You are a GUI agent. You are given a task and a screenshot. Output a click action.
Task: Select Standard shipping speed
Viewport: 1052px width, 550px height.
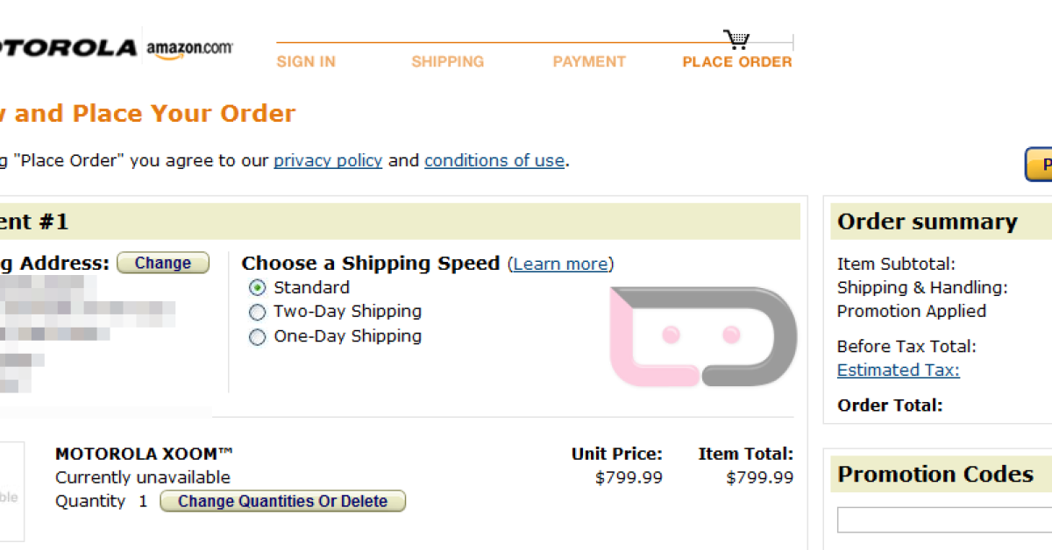pyautogui.click(x=257, y=288)
